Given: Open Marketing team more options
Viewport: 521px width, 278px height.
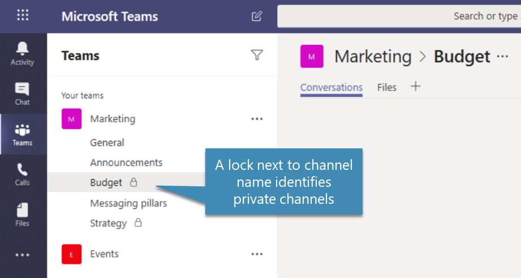Looking at the screenshot, I should tap(257, 119).
